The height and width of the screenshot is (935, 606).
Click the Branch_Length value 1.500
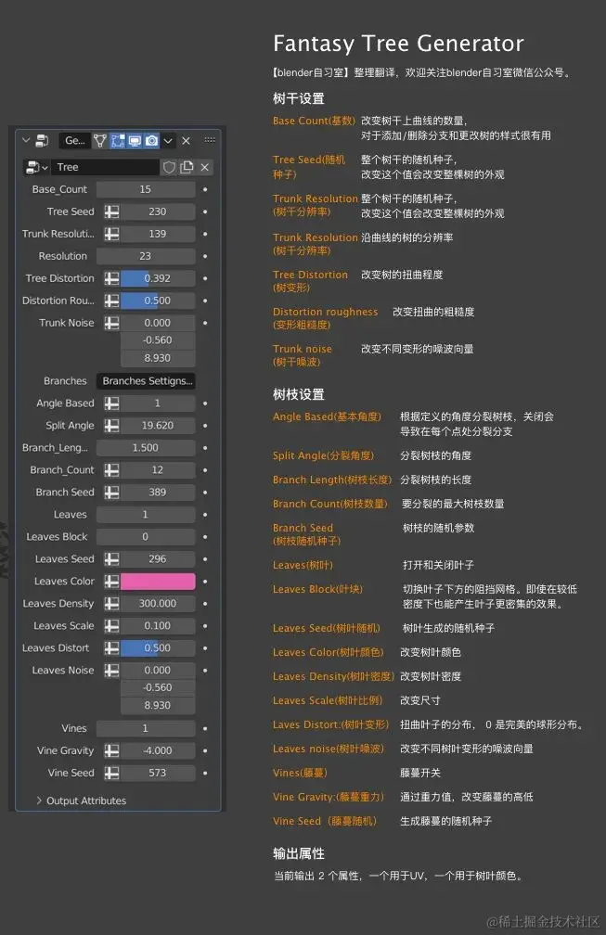pyautogui.click(x=146, y=448)
